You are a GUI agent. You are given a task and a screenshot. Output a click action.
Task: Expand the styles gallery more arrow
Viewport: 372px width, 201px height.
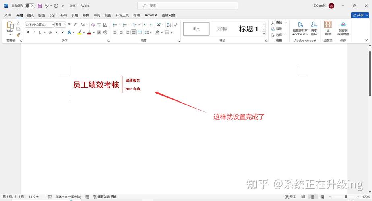coord(264,34)
